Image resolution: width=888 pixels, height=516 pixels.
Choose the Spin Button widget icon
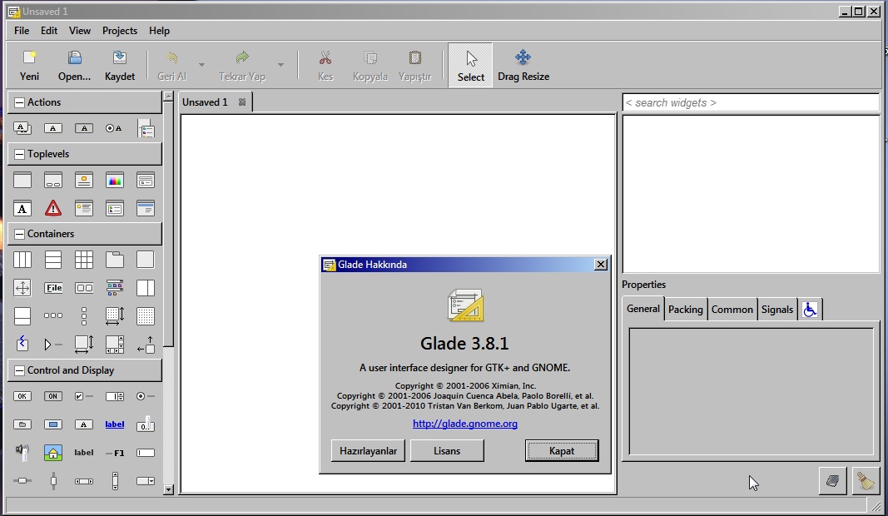pos(114,396)
